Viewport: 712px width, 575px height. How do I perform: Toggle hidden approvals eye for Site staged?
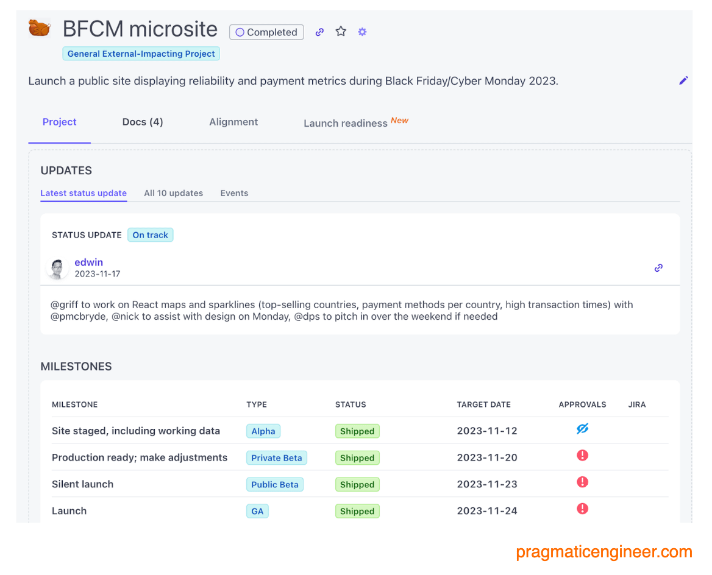pyautogui.click(x=583, y=428)
